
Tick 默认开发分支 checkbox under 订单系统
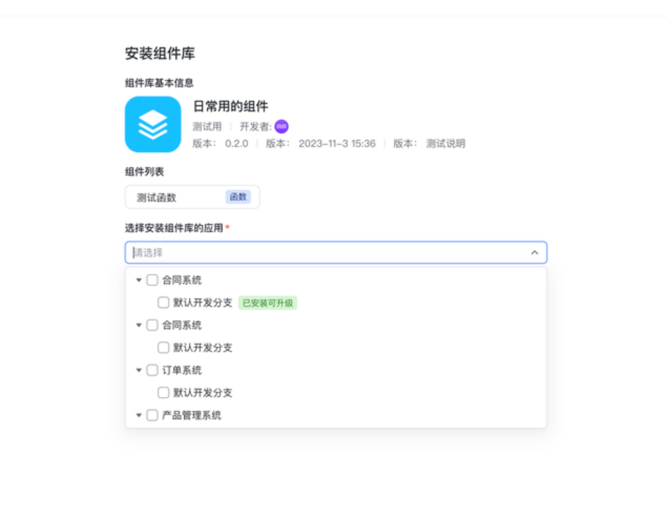click(163, 392)
